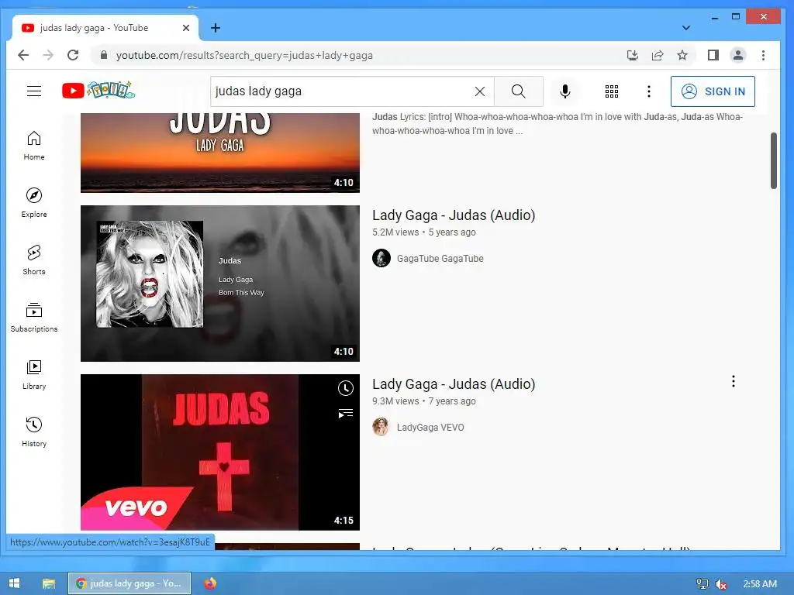Open Explore in sidebar
This screenshot has height=595, width=794.
pos(34,203)
